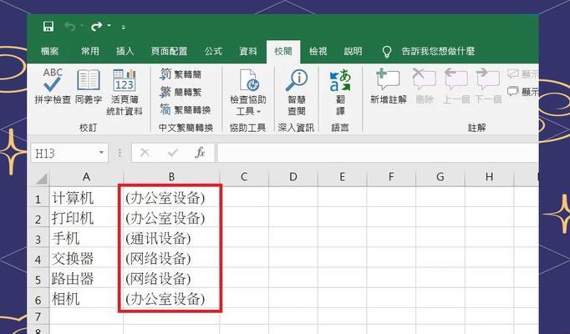Click the Save icon in quick access toolbar
The width and height of the screenshot is (570, 334).
[x=48, y=27]
